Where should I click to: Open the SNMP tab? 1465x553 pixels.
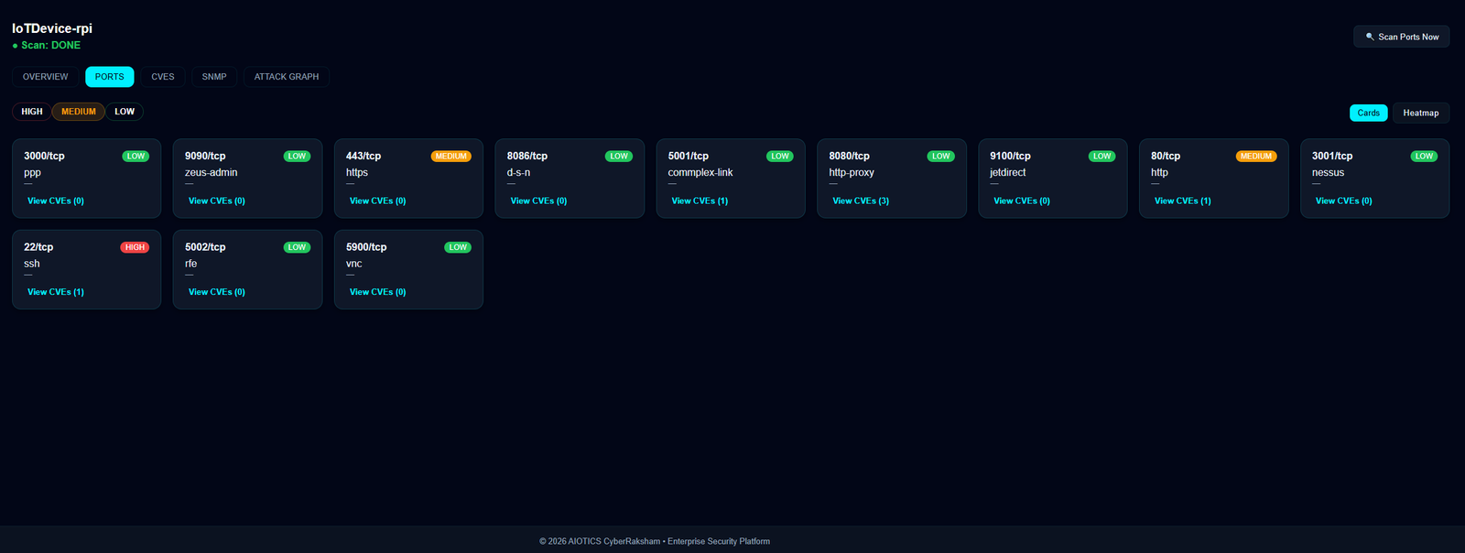214,77
